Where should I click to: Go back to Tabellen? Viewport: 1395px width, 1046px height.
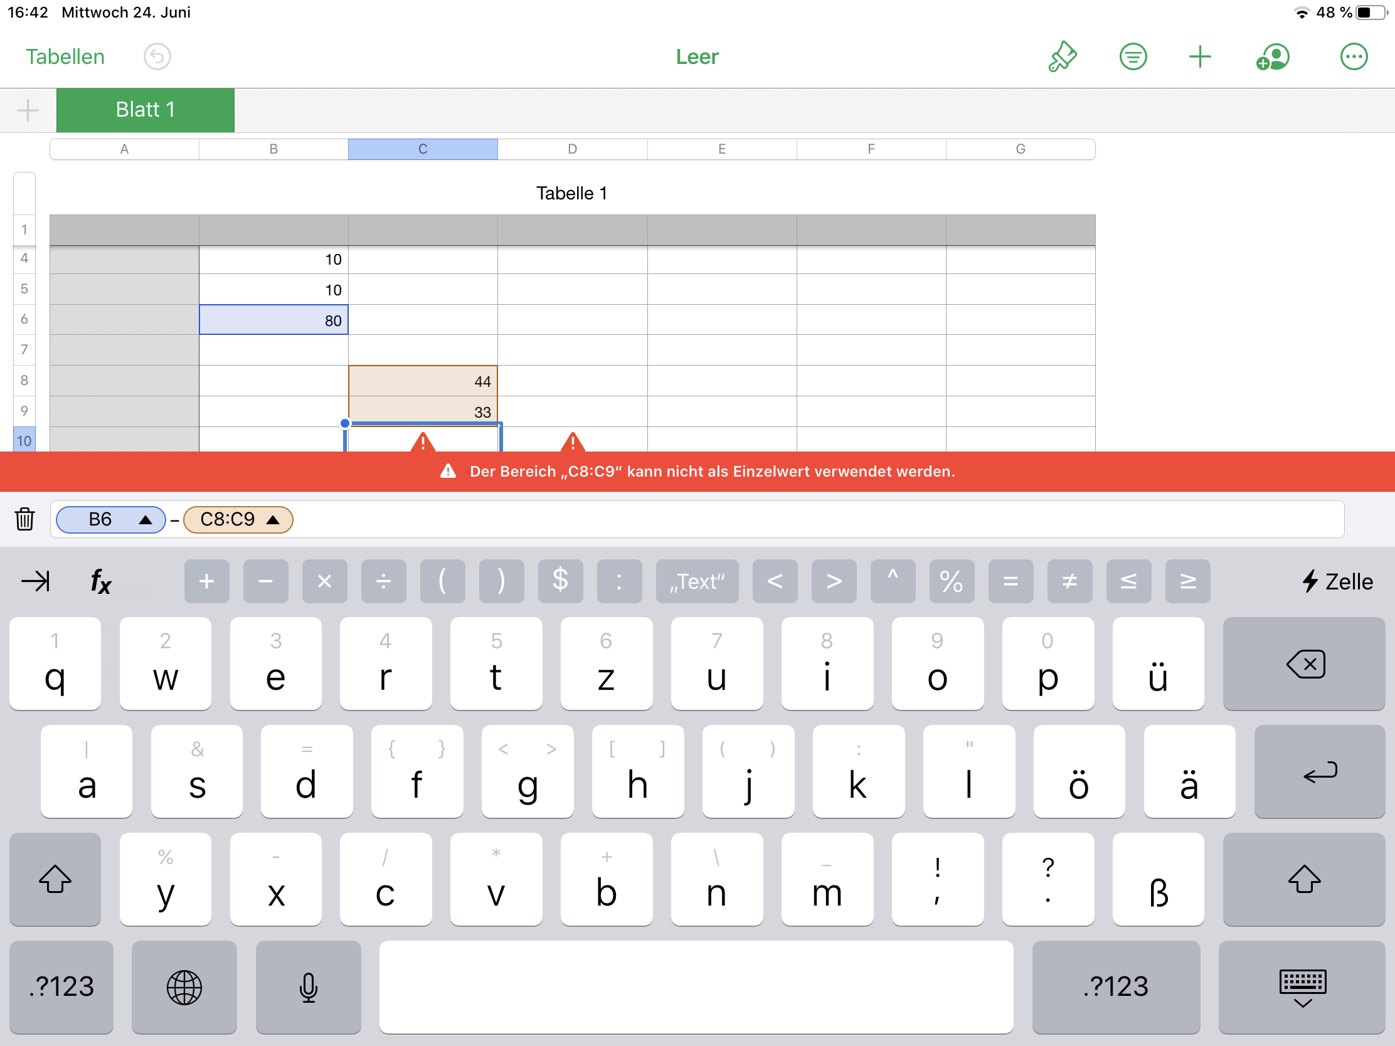[x=65, y=56]
